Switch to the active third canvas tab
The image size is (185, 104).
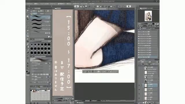(101, 9)
